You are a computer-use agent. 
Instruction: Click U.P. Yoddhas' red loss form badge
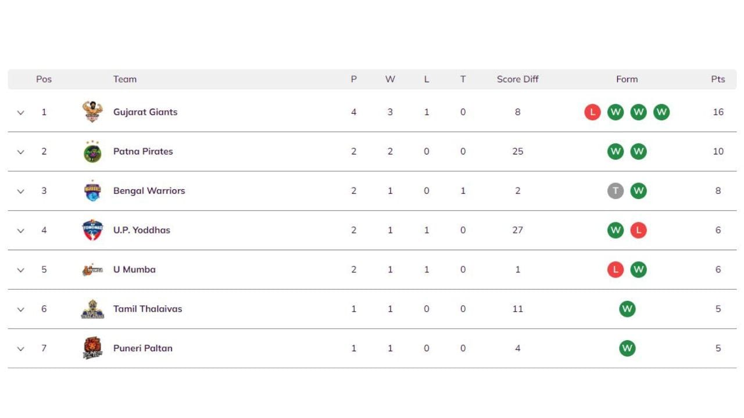(x=638, y=230)
